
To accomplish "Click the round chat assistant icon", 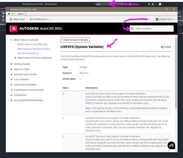I will coord(171,145).
